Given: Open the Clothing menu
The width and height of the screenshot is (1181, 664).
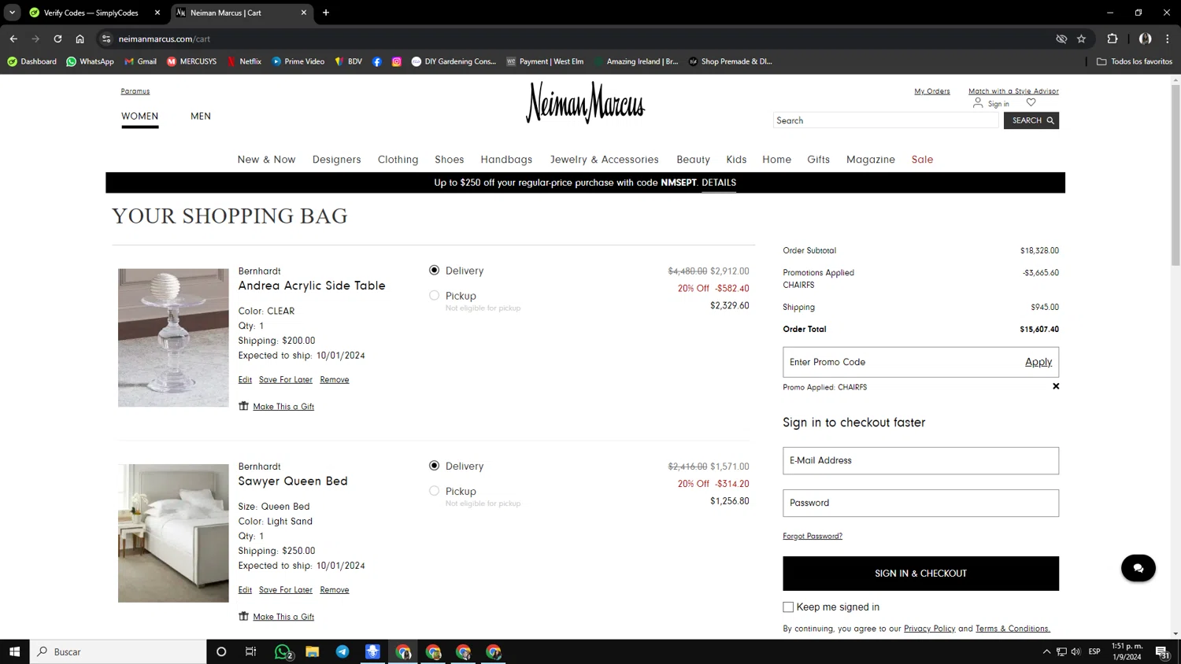Looking at the screenshot, I should pos(398,159).
